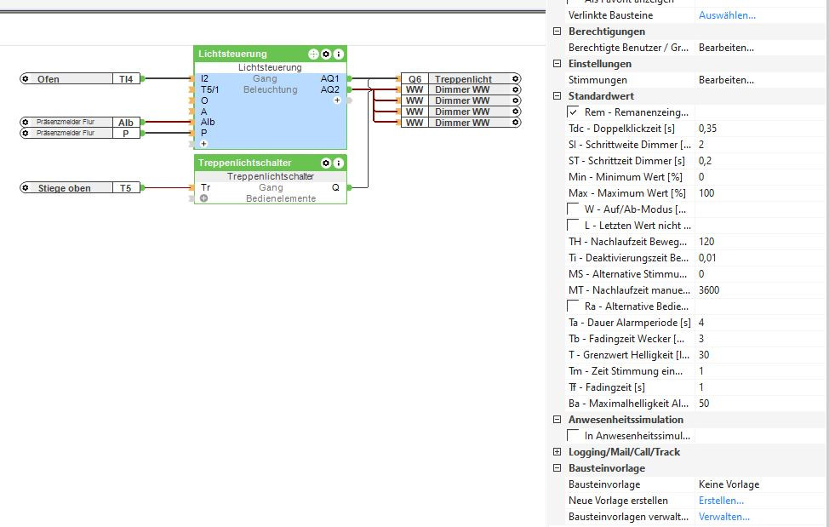Edit Tdc Doppelklickzeit value 0,35

pyautogui.click(x=759, y=129)
